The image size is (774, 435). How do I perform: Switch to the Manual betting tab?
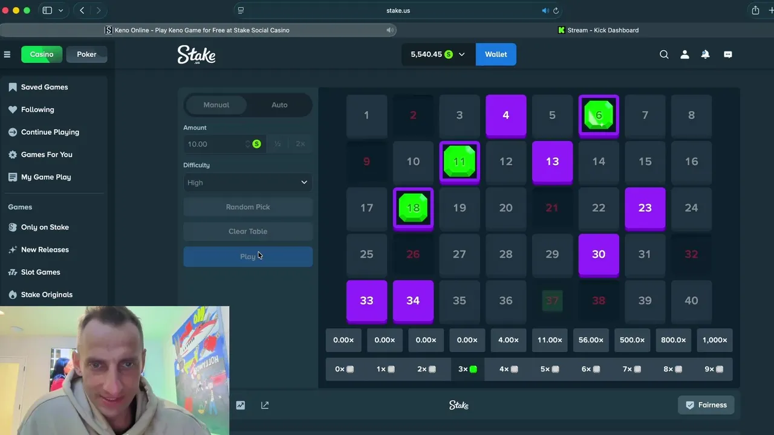pos(216,105)
